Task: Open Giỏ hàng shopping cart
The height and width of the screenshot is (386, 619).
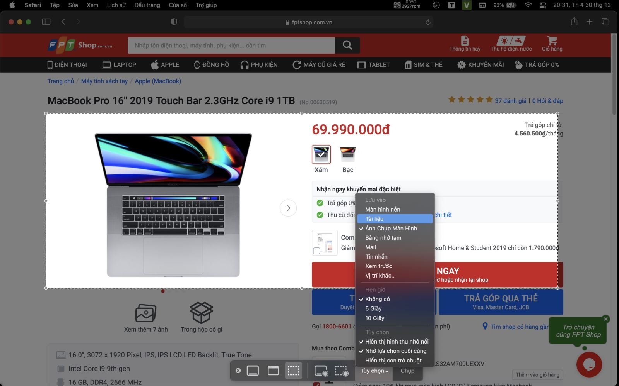Action: point(552,44)
